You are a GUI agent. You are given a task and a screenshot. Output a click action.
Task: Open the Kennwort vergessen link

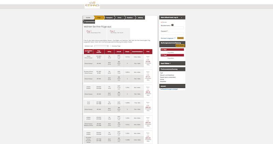coord(167,38)
